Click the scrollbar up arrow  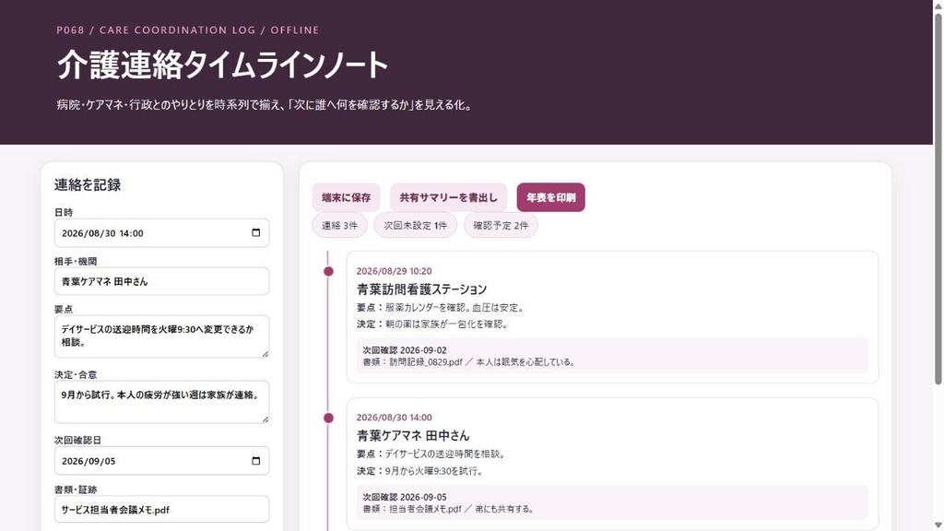pos(938,6)
